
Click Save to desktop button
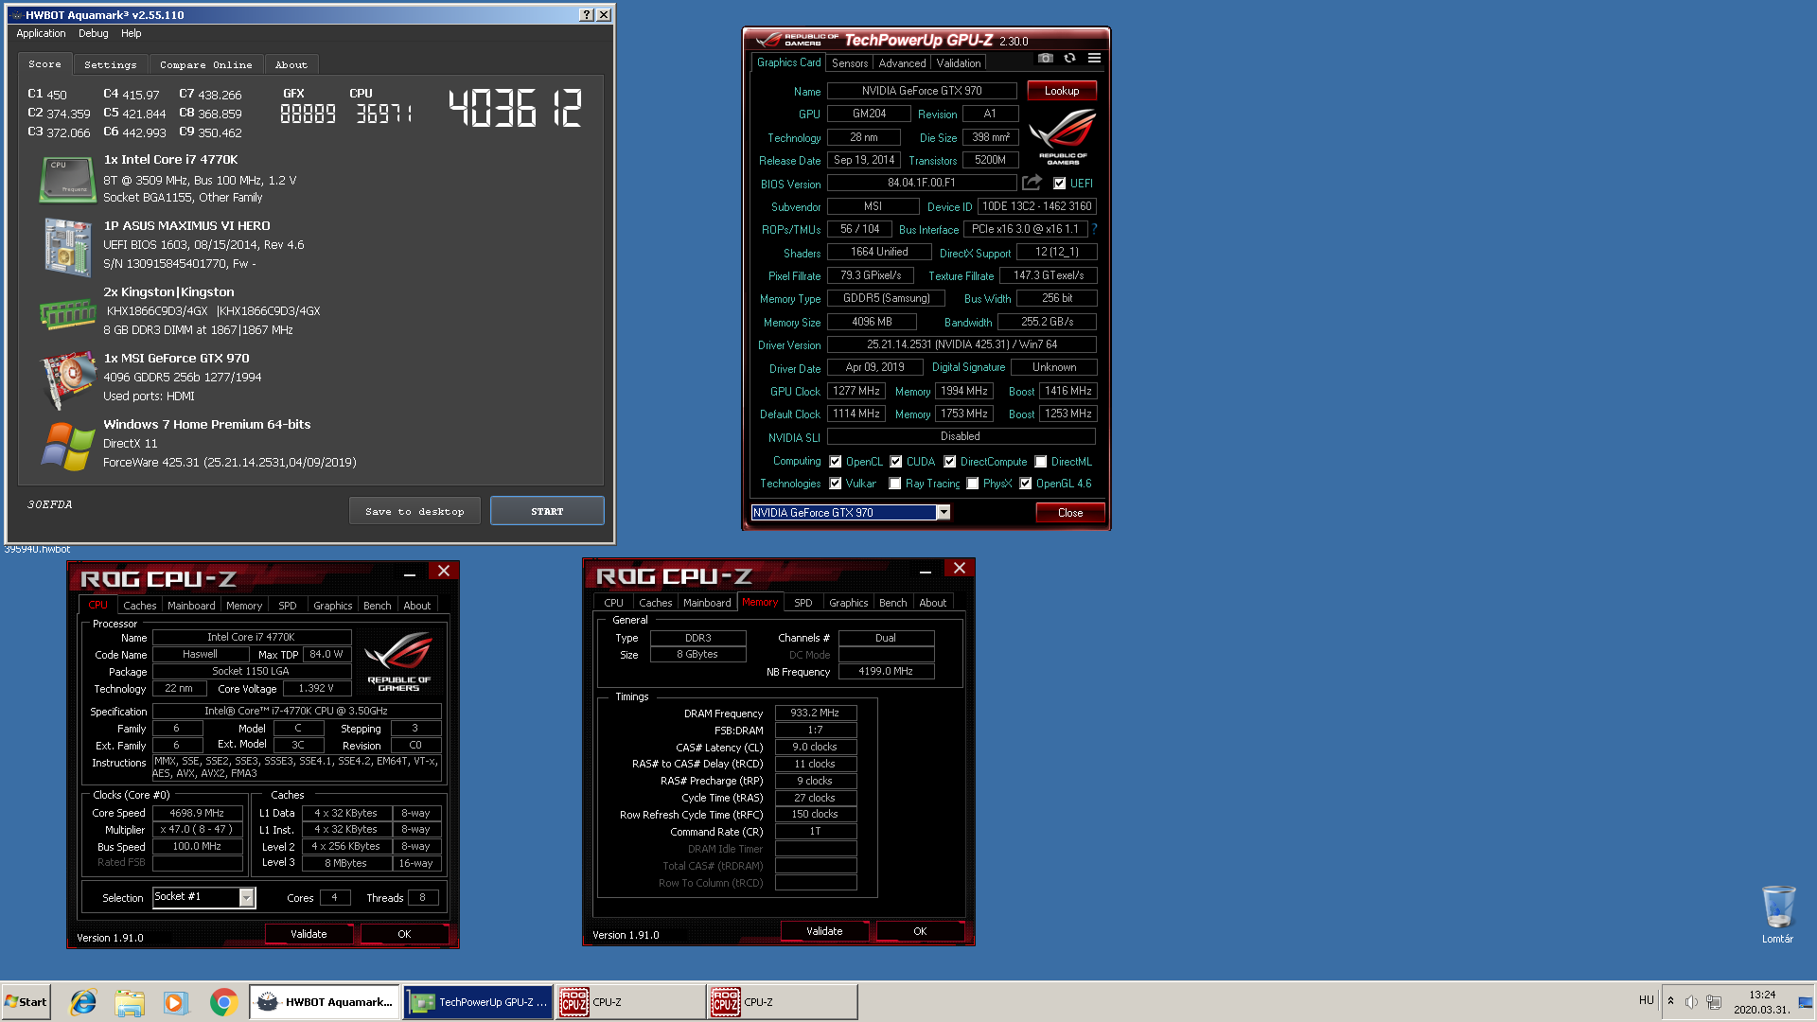tap(415, 511)
